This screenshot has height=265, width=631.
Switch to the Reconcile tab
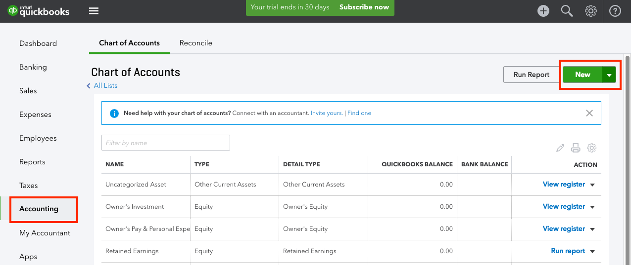196,43
